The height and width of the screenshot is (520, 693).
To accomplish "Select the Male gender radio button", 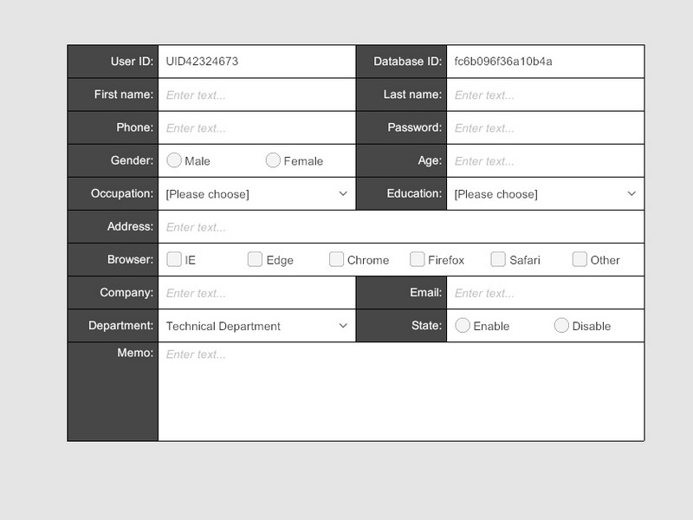I will pos(174,160).
